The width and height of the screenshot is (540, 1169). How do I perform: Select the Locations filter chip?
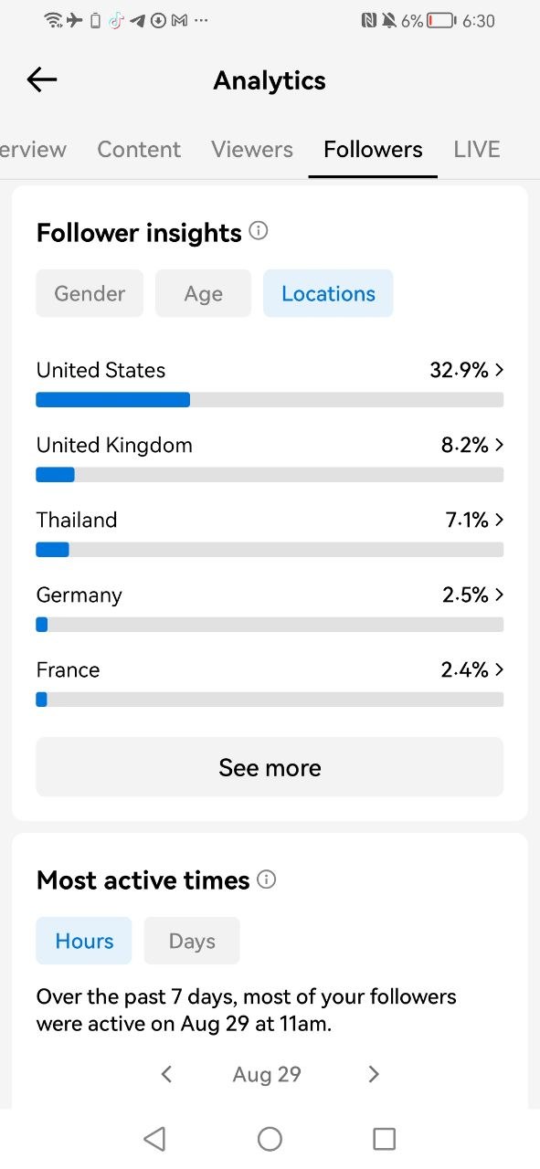(328, 293)
